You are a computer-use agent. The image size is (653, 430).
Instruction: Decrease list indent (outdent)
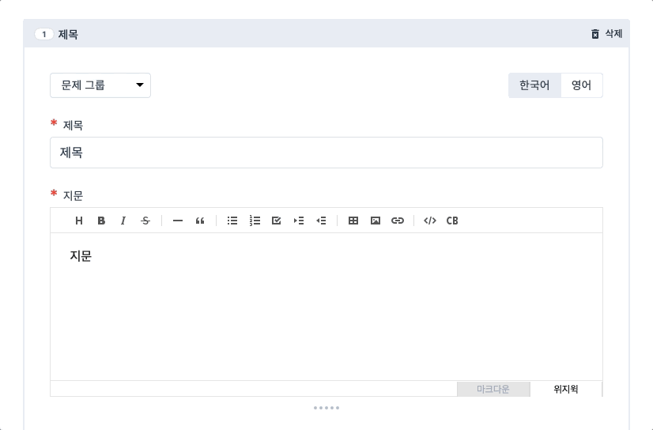click(321, 221)
